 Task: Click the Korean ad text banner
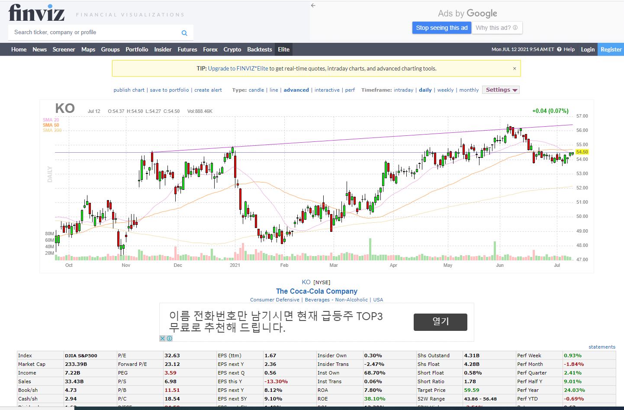[x=276, y=322]
